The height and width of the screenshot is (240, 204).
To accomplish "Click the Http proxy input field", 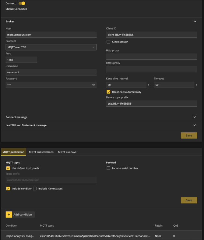I will tap(151, 57).
